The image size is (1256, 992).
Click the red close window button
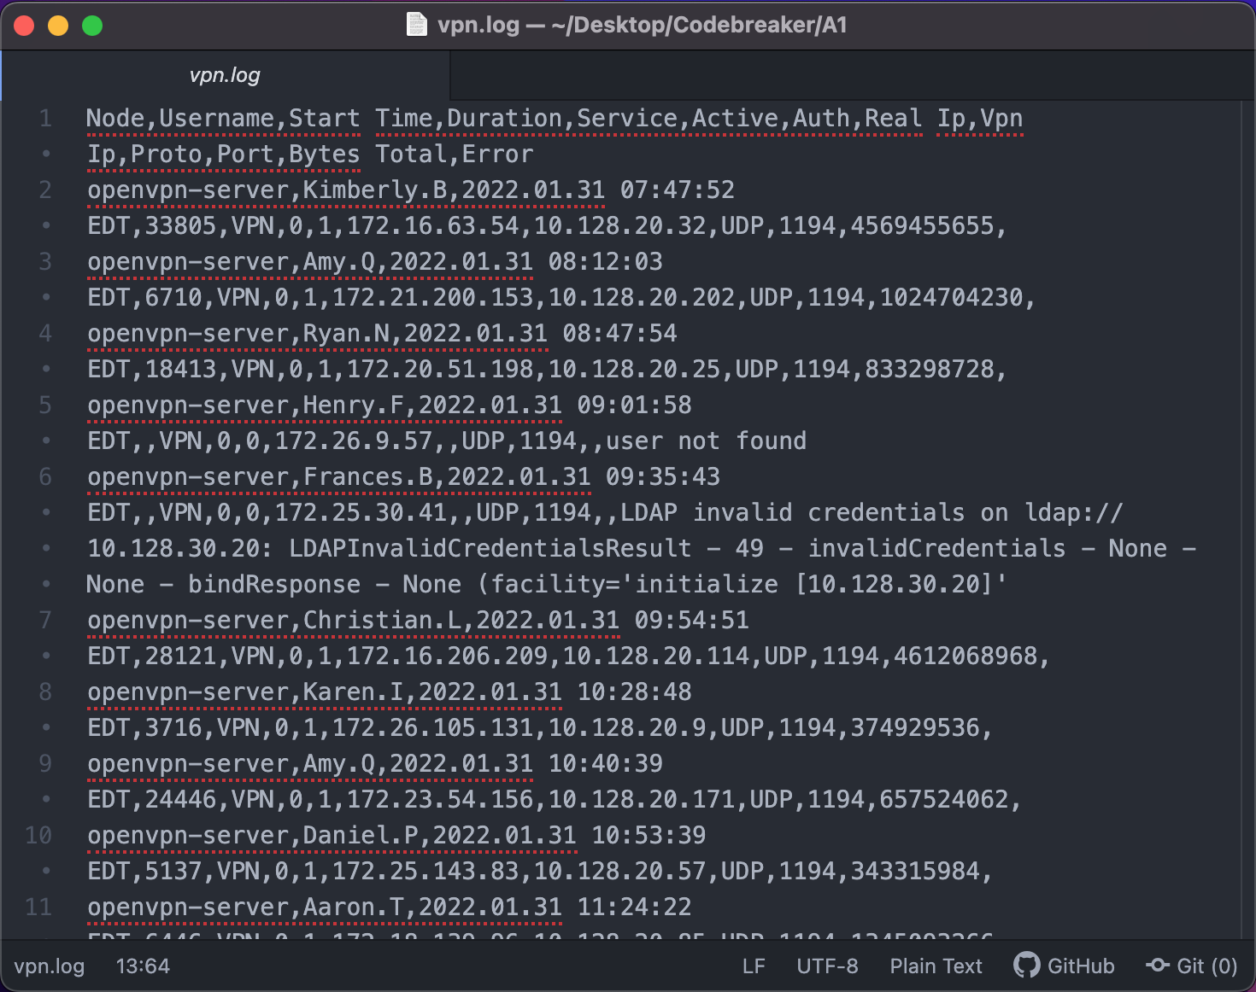pos(24,26)
